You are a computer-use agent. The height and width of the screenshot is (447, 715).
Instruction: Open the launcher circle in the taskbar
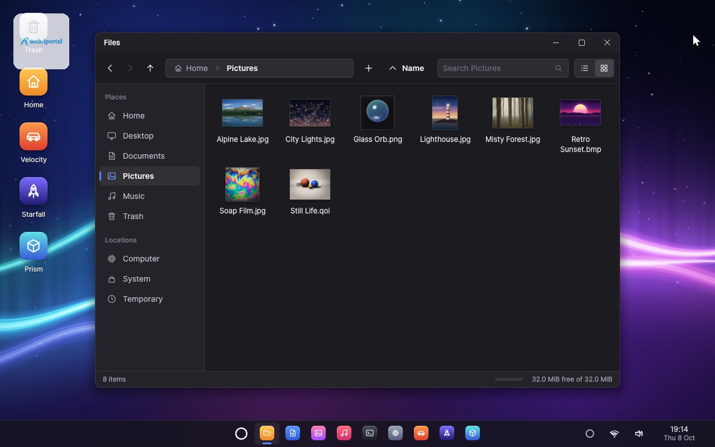click(x=241, y=434)
